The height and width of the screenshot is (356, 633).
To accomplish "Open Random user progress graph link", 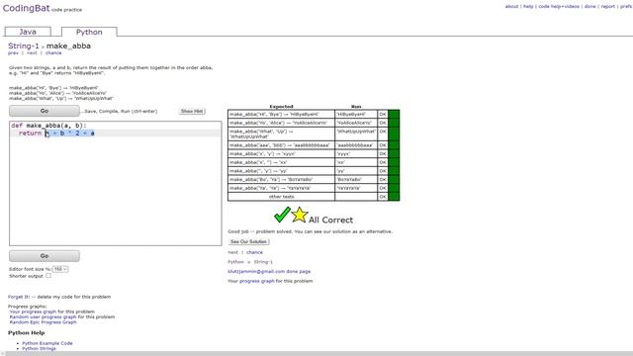I will 43,316.
